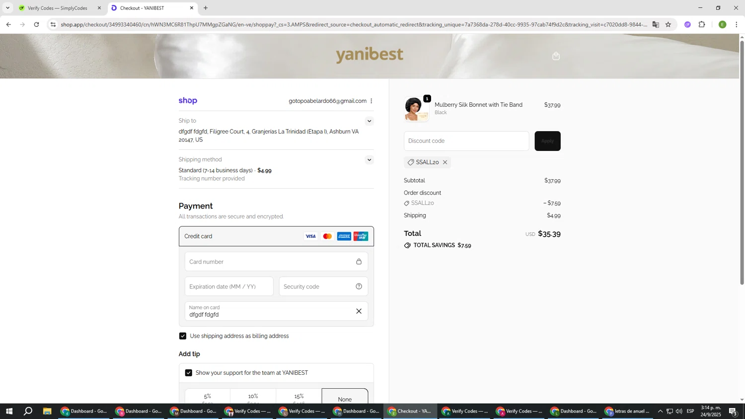This screenshot has width=745, height=419.
Task: Open a new browser tab
Action: click(x=206, y=8)
